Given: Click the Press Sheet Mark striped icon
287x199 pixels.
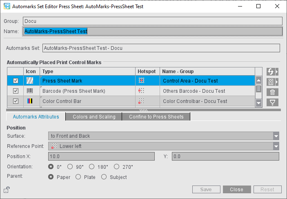Looking at the screenshot, I should pos(30,80).
